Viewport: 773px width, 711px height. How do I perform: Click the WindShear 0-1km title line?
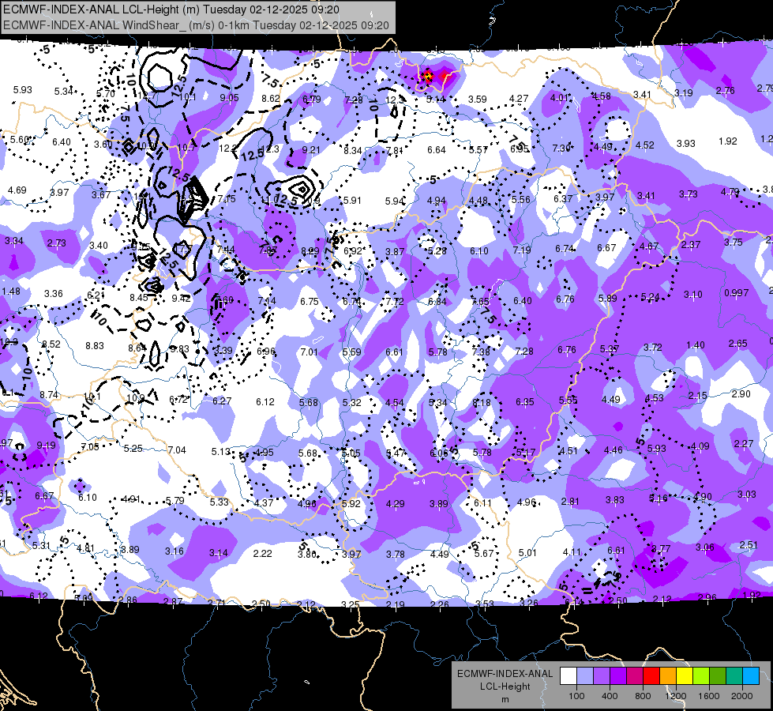[196, 25]
